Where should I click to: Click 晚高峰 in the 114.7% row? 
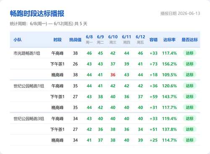click(x=58, y=140)
